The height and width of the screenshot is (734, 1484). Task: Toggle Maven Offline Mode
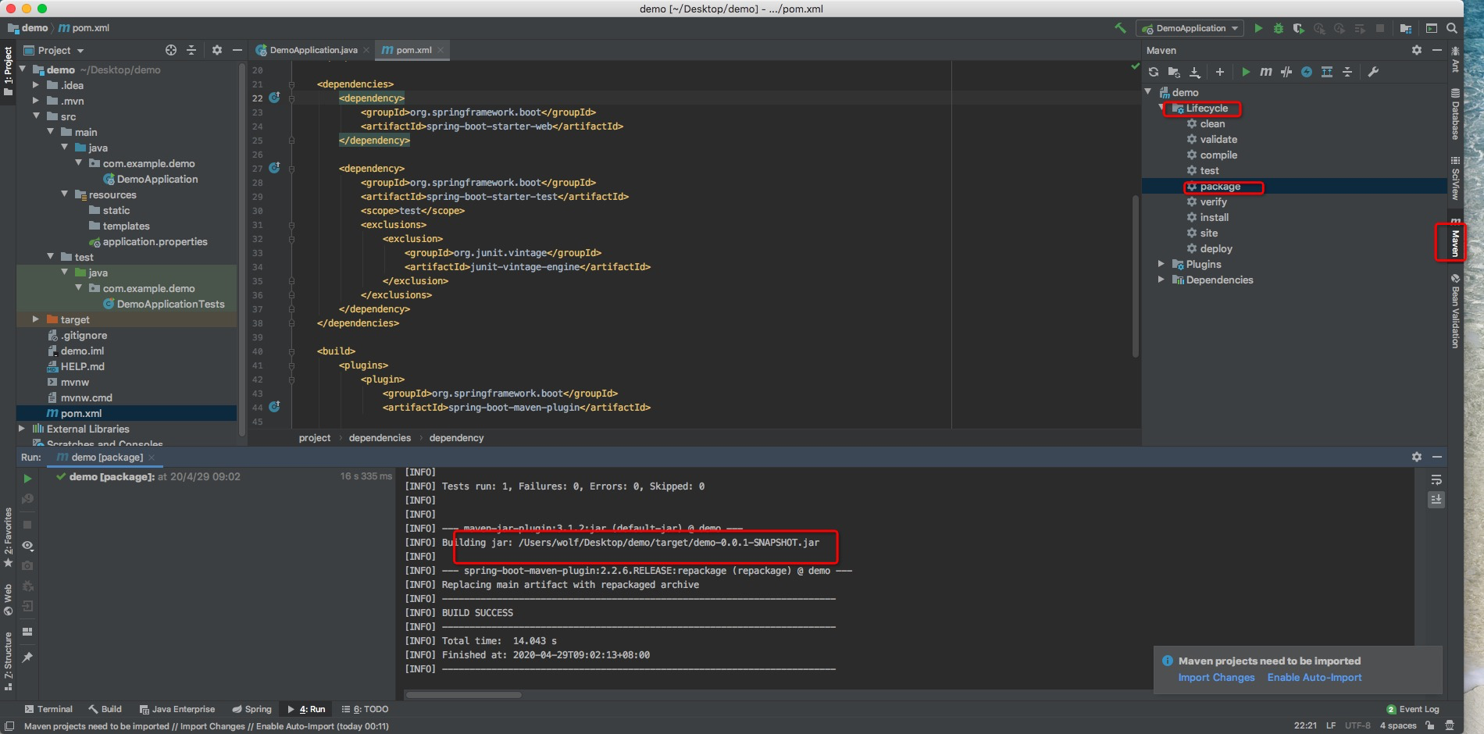point(1286,72)
